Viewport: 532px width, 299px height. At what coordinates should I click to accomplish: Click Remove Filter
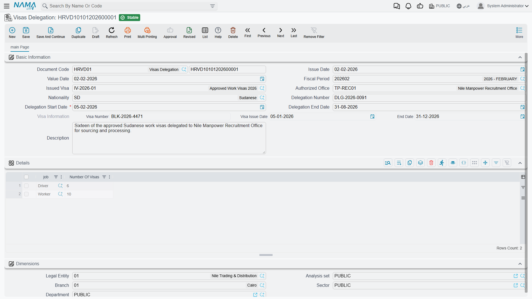point(314,33)
